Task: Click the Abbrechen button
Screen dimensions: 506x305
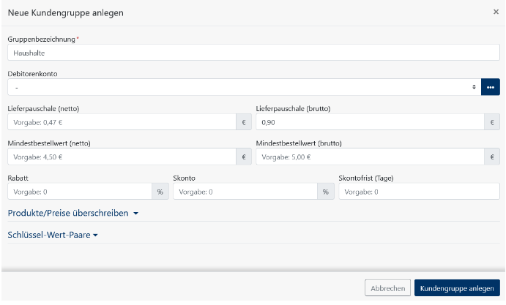Action: [x=387, y=288]
